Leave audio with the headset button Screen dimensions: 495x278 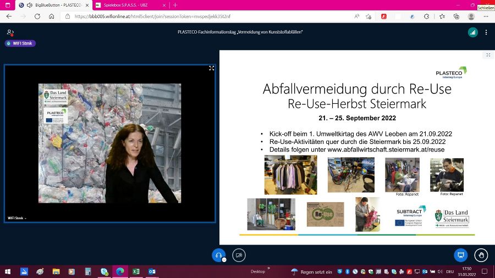[x=218, y=255]
